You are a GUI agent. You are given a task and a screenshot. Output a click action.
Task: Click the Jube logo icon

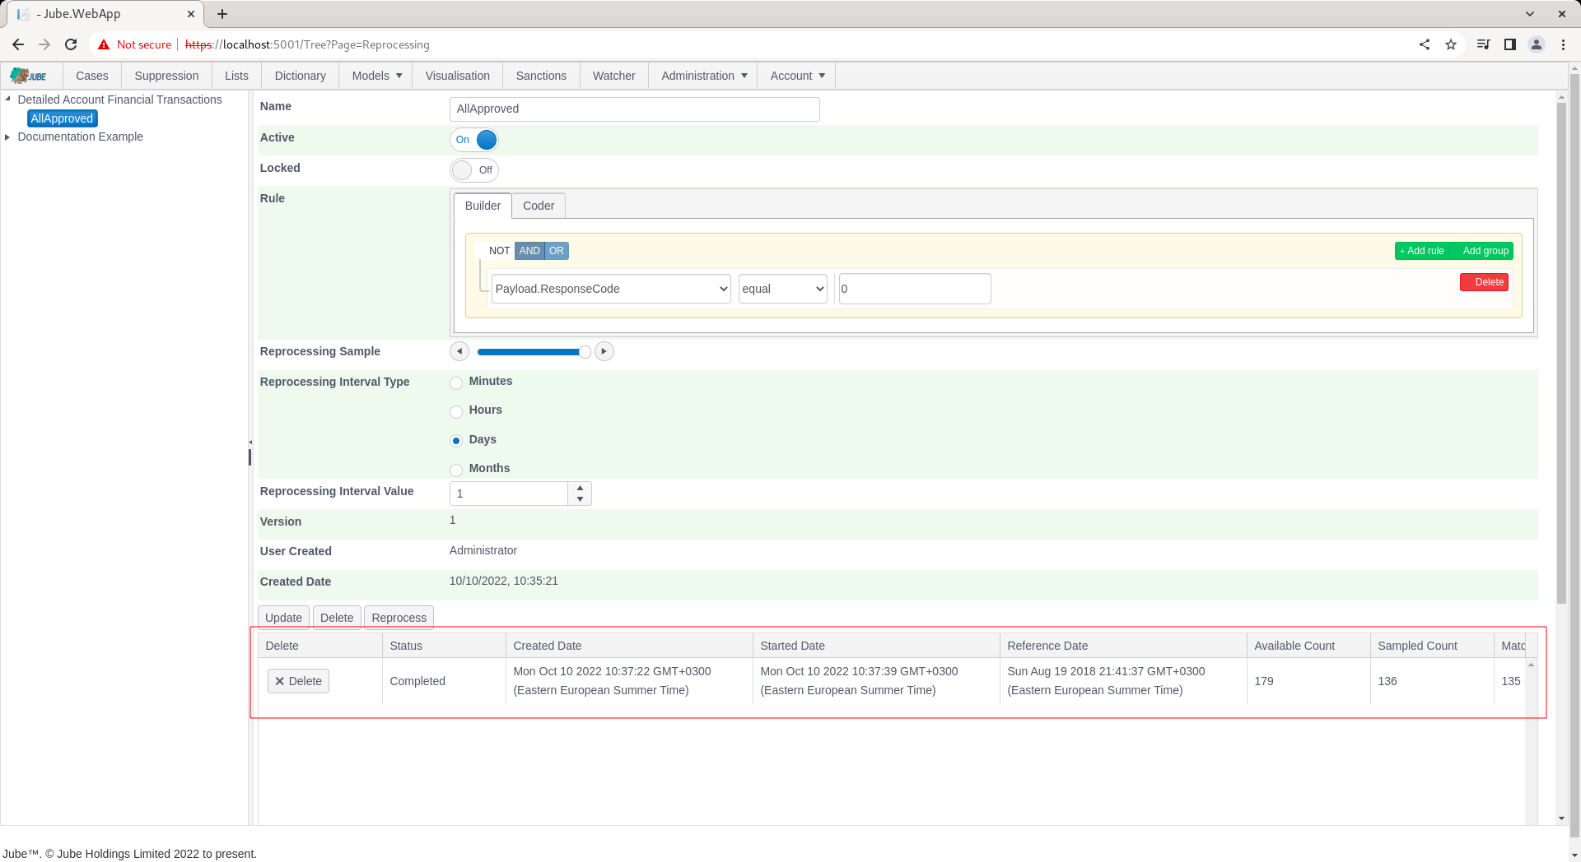(x=28, y=76)
